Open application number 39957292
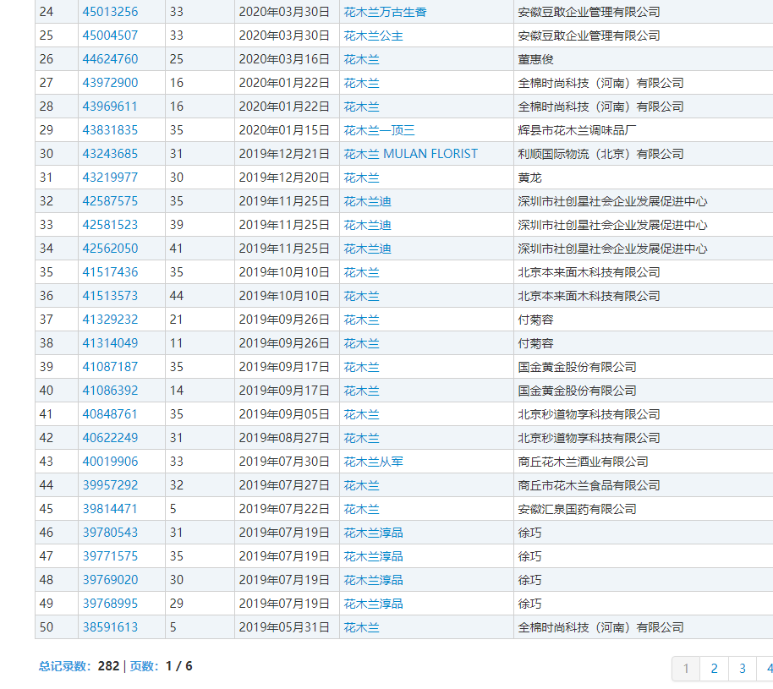The image size is (773, 689). click(110, 485)
